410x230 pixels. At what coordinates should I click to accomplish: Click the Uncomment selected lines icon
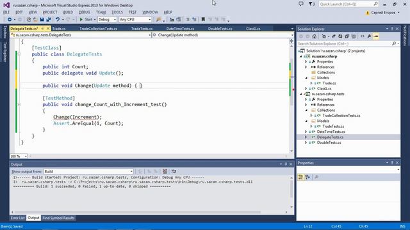click(x=194, y=20)
